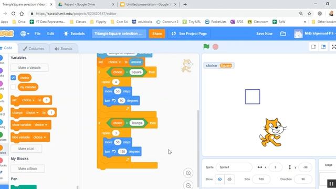Click the Triangle text in condition
Viewport: 336px width, 189px height.
coord(137,123)
